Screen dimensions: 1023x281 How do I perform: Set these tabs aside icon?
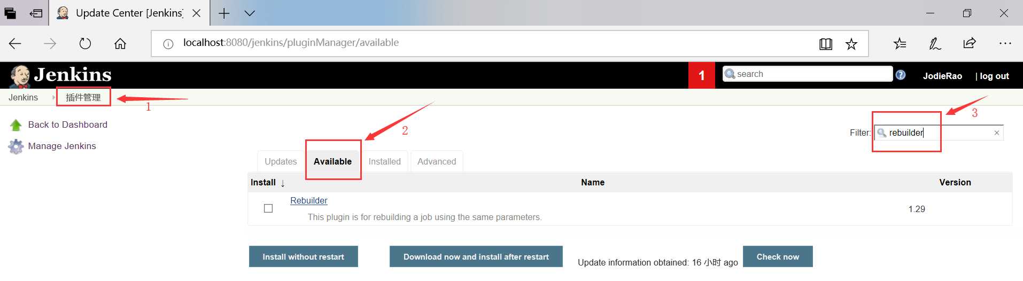(x=36, y=13)
